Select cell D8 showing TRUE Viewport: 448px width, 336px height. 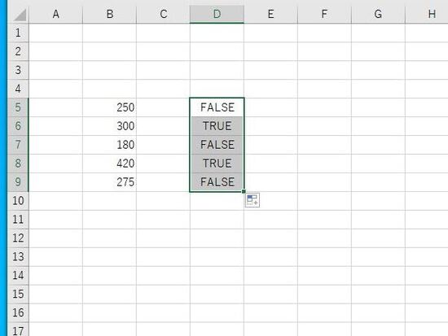(x=217, y=164)
